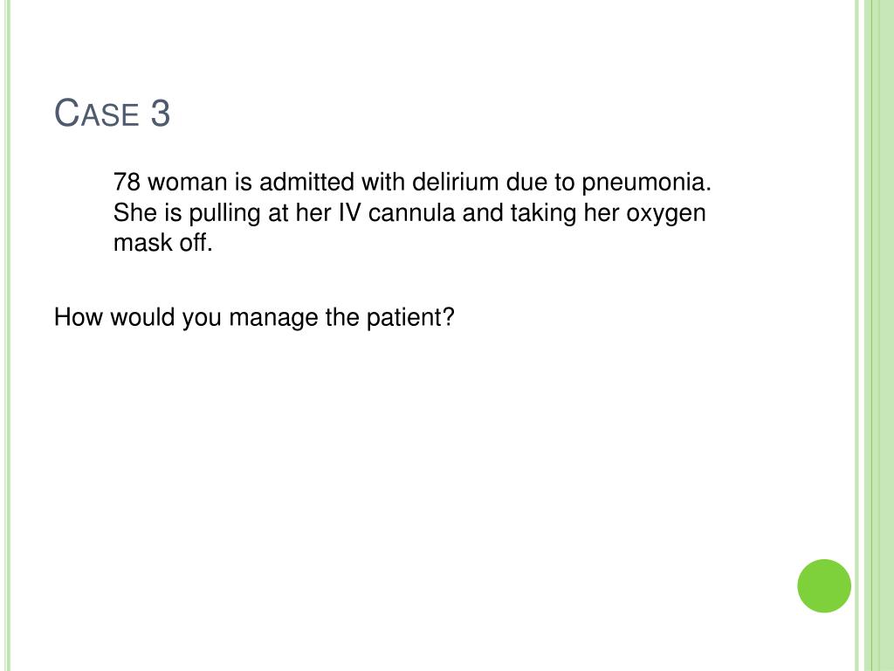Click the number '78' in the case text
The height and width of the screenshot is (671, 894).
point(127,182)
